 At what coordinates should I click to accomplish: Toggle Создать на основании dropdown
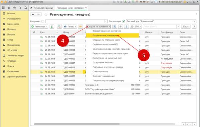[98, 27]
